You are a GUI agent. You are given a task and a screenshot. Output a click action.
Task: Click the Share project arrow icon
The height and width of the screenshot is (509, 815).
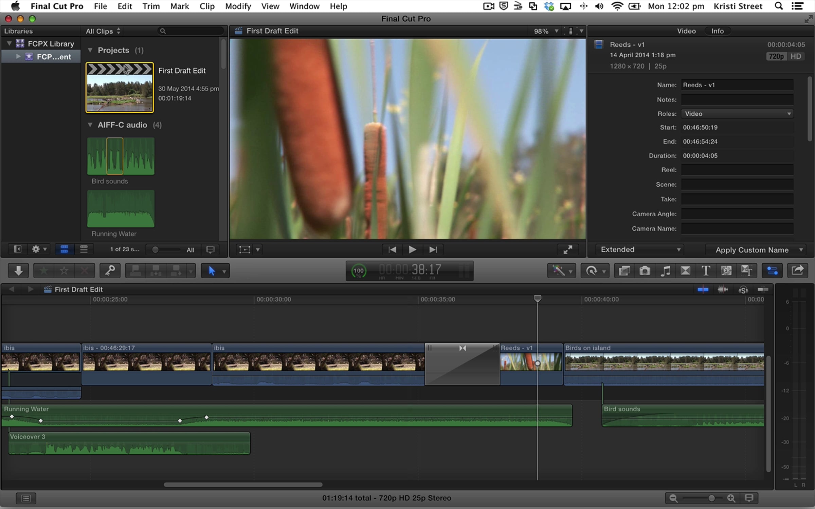point(797,270)
